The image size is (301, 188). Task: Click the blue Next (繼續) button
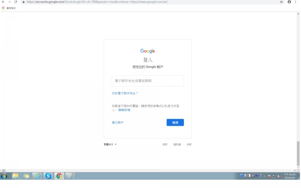[175, 122]
